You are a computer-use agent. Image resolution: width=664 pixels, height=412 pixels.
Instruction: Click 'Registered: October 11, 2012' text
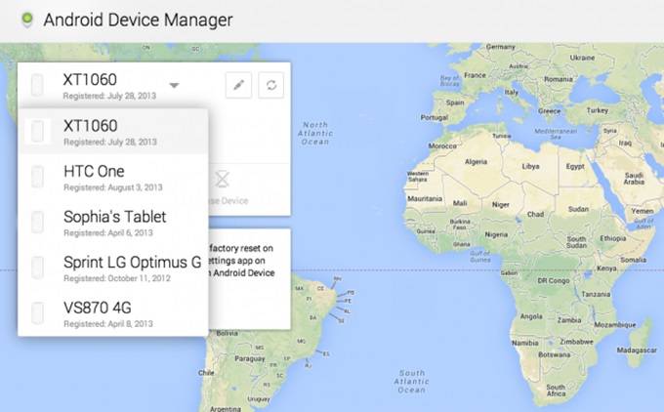tap(117, 278)
